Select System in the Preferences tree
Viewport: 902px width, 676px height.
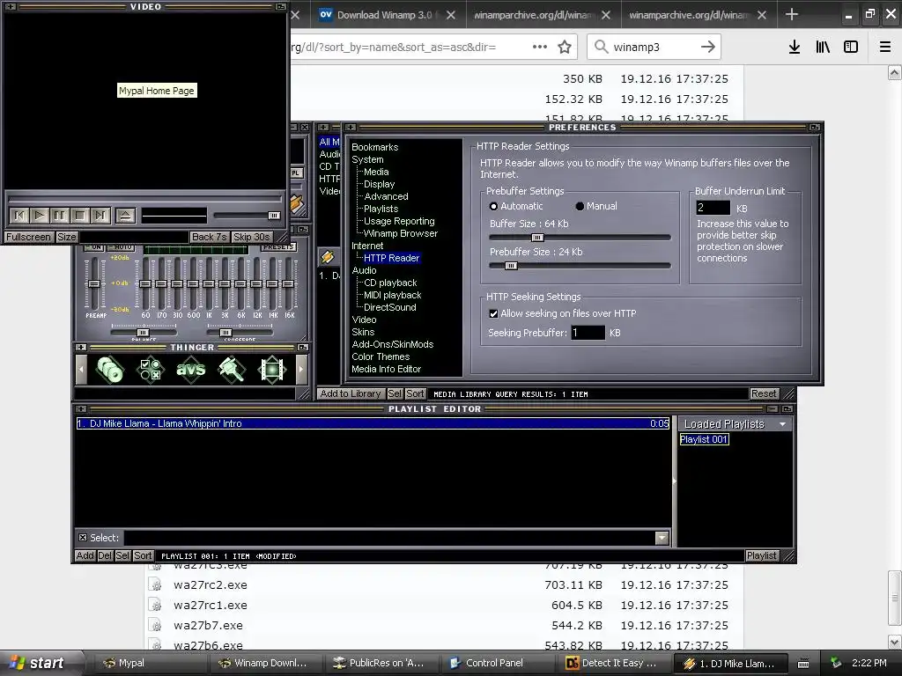click(x=367, y=160)
